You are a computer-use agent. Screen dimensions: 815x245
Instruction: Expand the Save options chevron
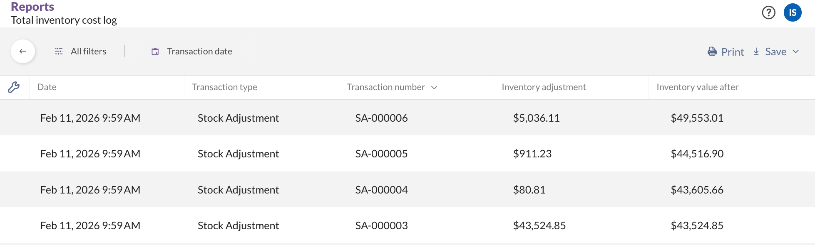tap(796, 51)
